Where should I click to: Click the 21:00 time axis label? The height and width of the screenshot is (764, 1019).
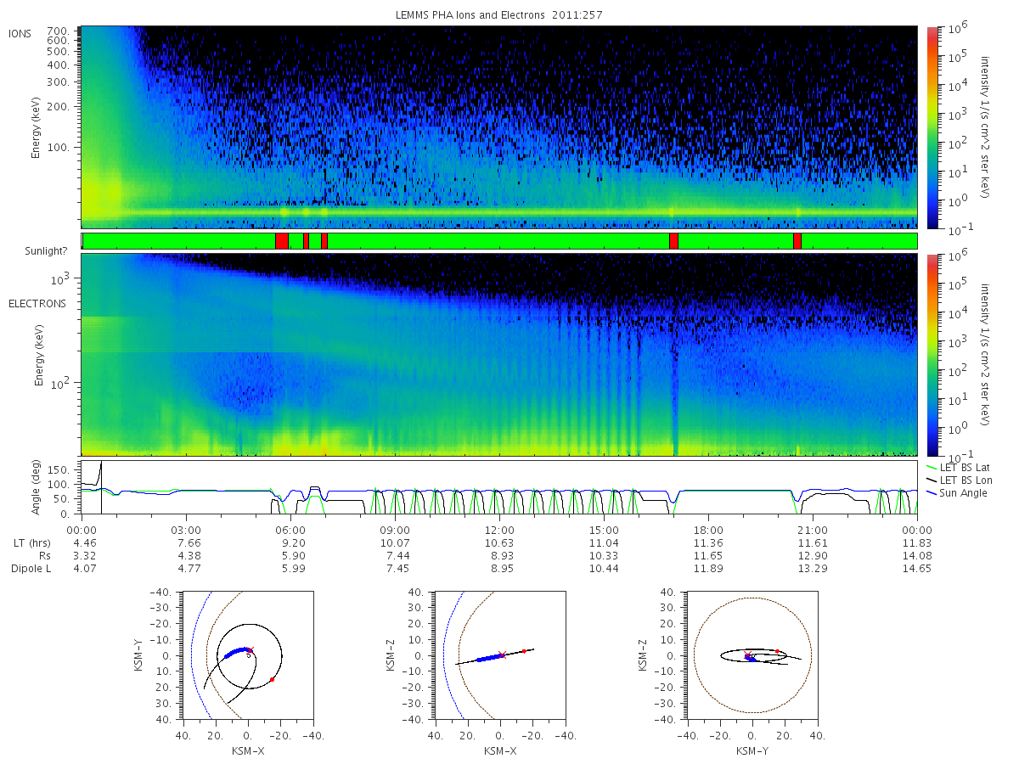pos(813,530)
